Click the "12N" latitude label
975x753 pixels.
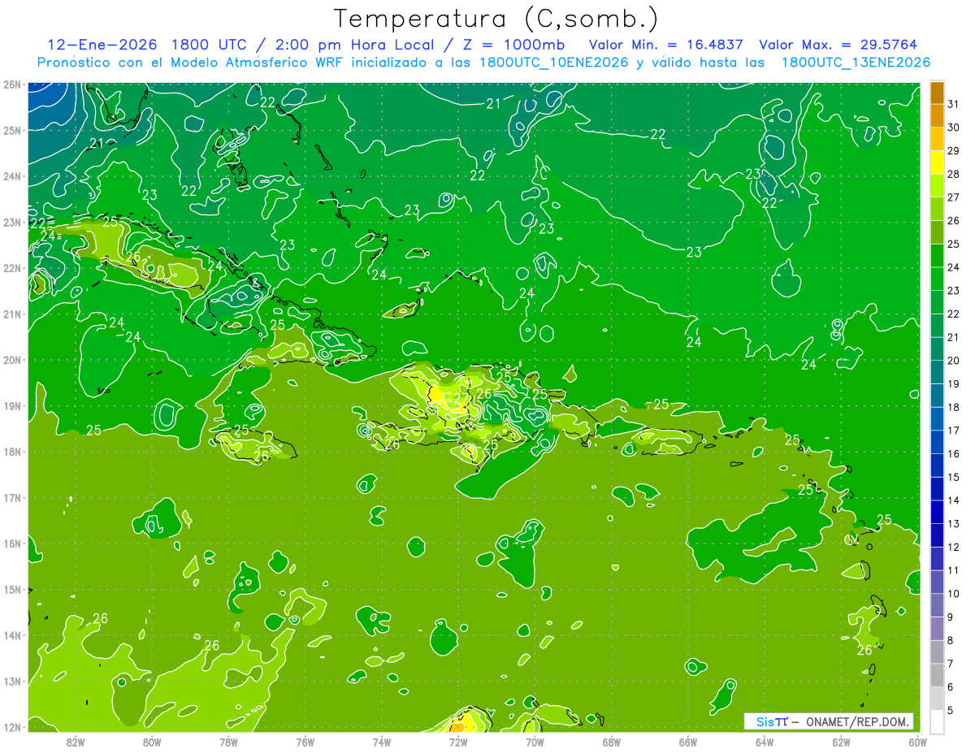point(11,727)
